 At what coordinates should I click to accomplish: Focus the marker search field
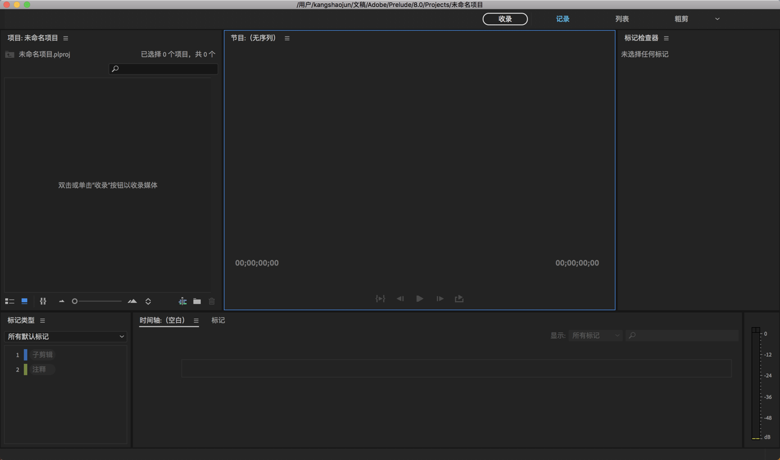click(682, 336)
